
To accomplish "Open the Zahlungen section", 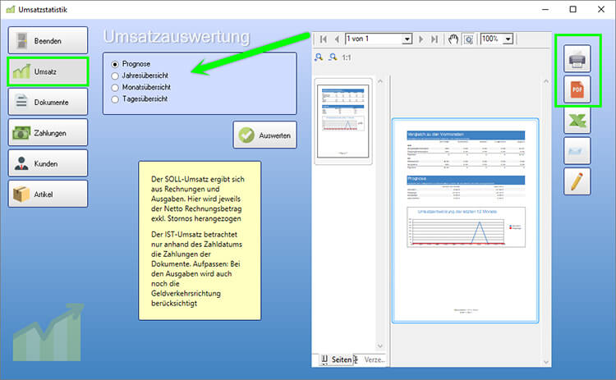I will [48, 133].
